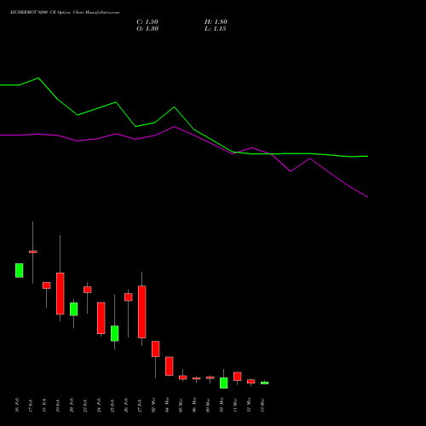Click the green candle above 25 Feb
Viewport: 426px width, 426px height.
tap(115, 333)
